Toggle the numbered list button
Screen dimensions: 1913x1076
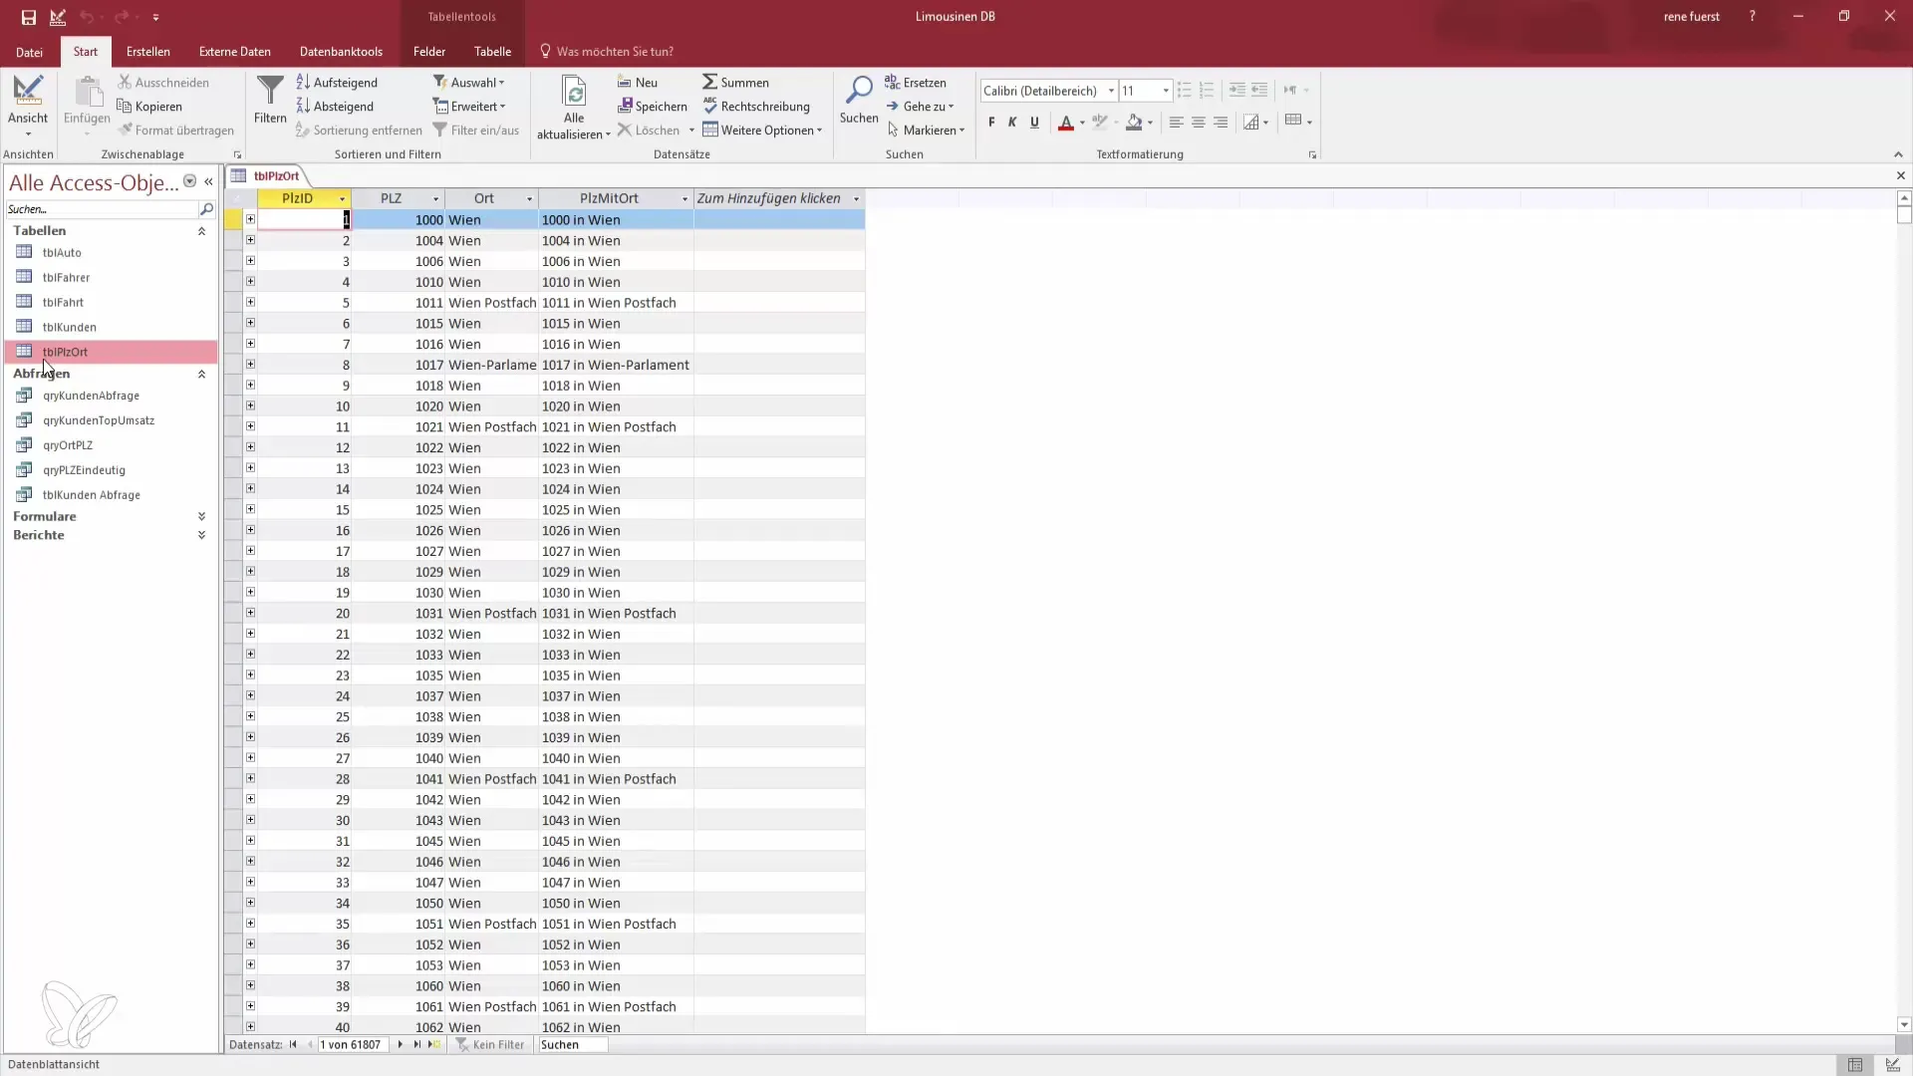pos(1207,91)
